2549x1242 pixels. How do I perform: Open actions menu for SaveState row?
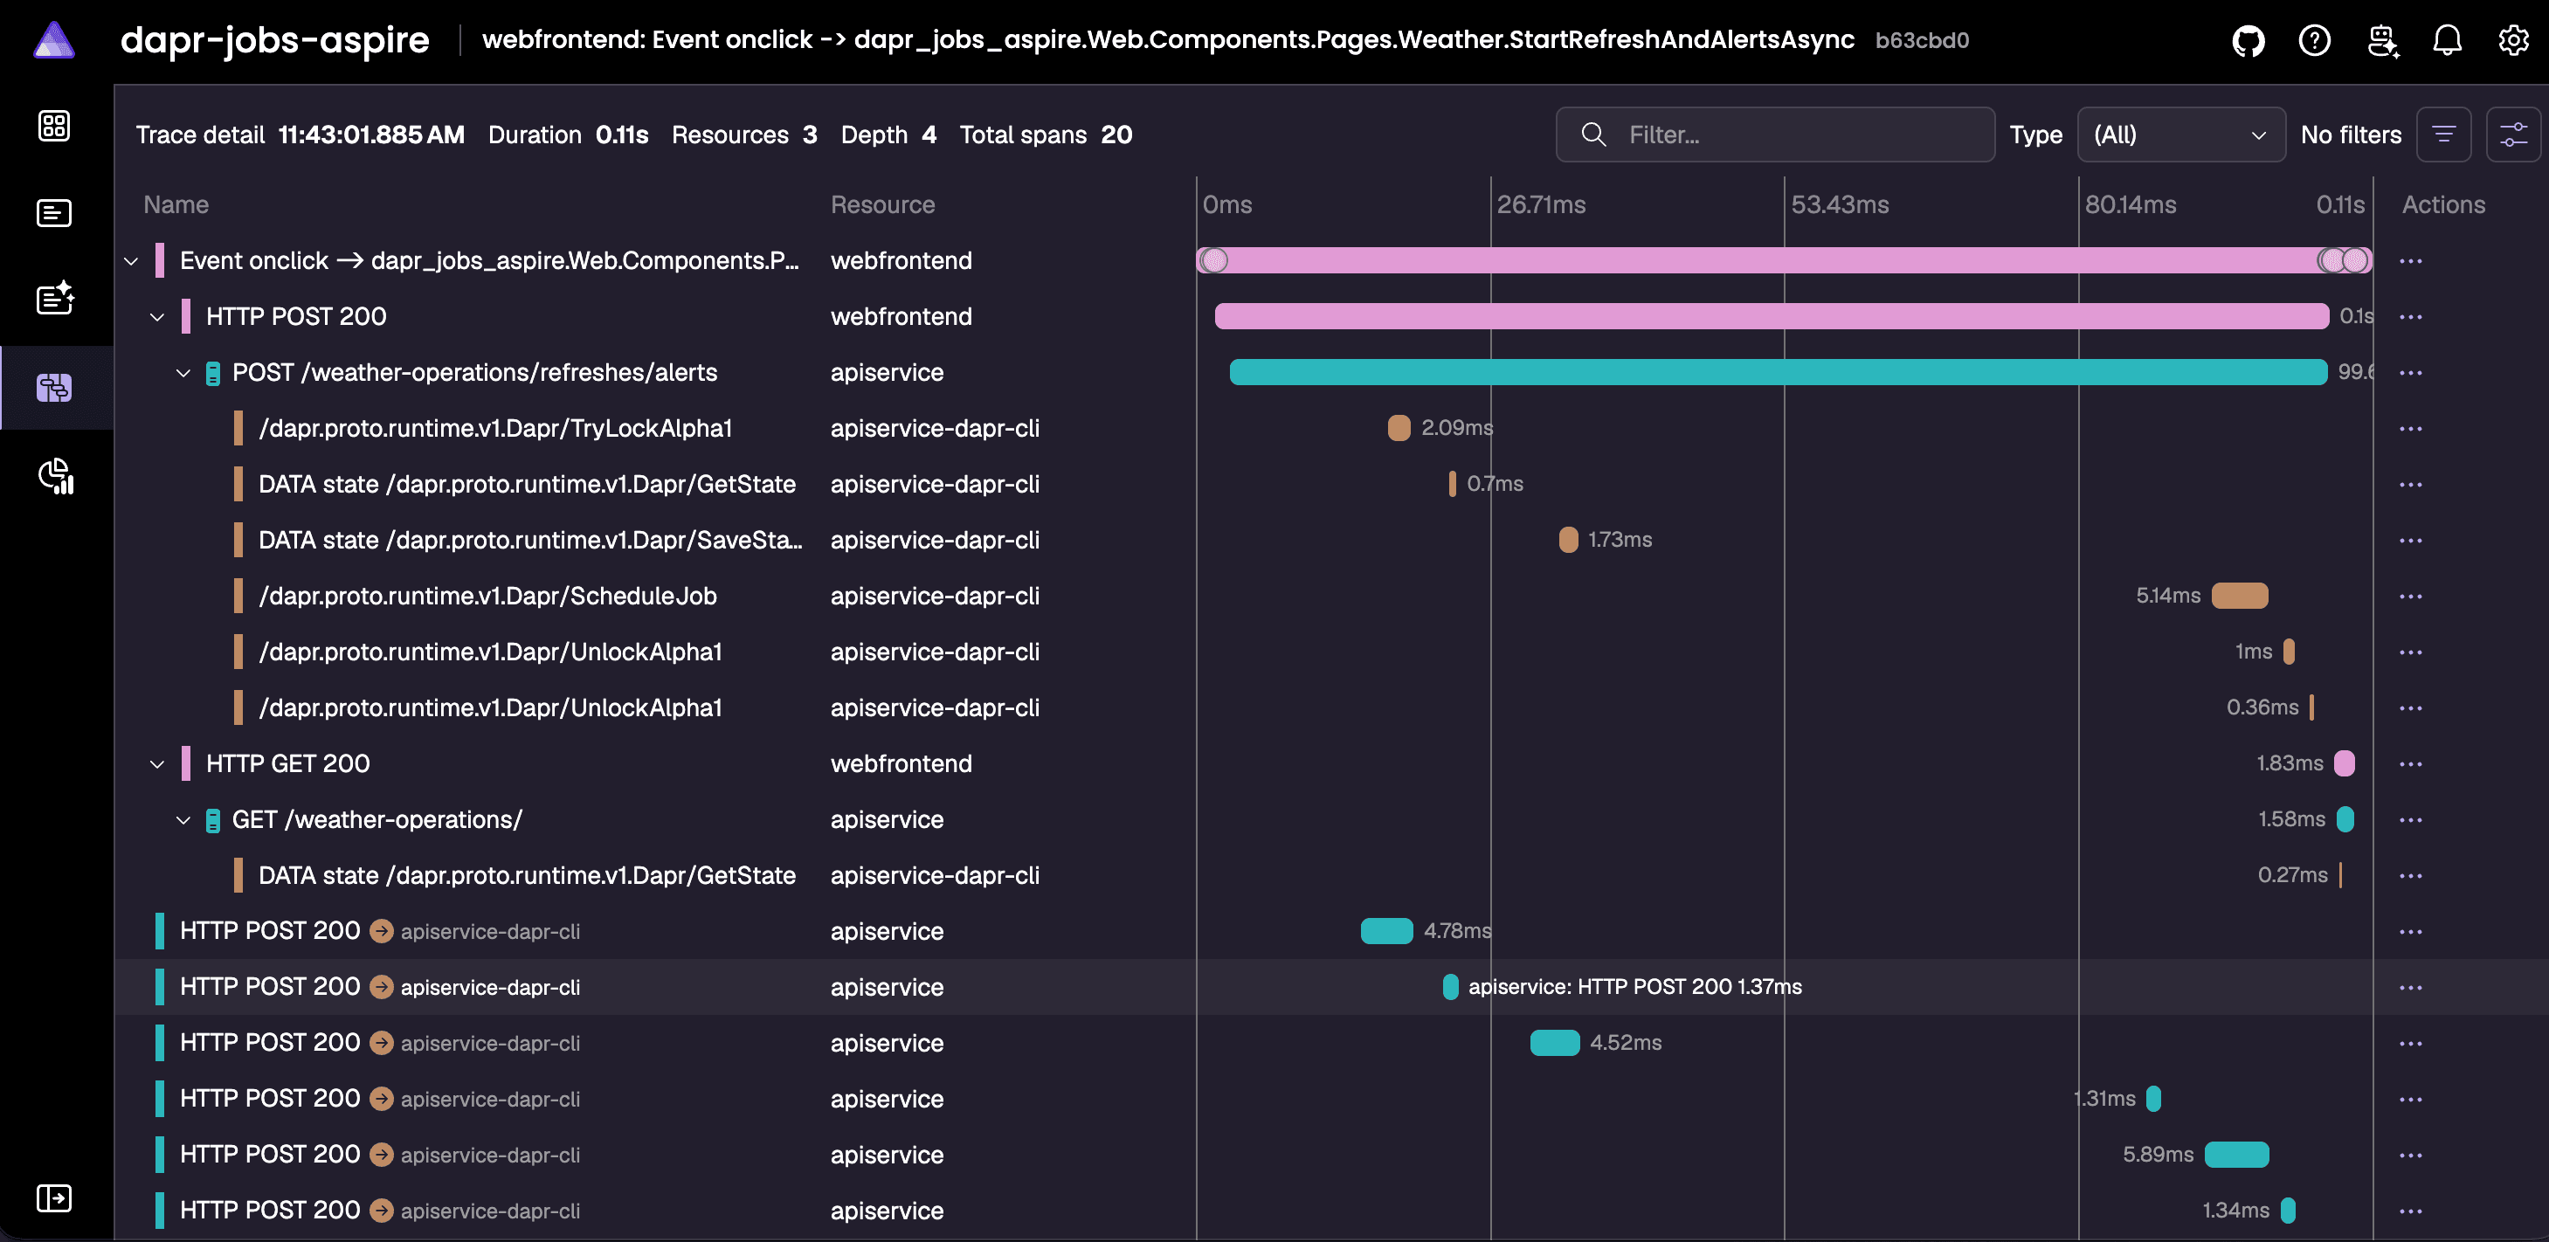2410,541
